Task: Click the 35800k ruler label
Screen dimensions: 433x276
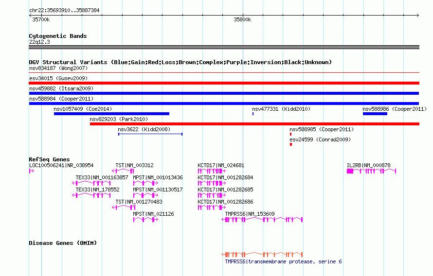Action: [x=242, y=19]
